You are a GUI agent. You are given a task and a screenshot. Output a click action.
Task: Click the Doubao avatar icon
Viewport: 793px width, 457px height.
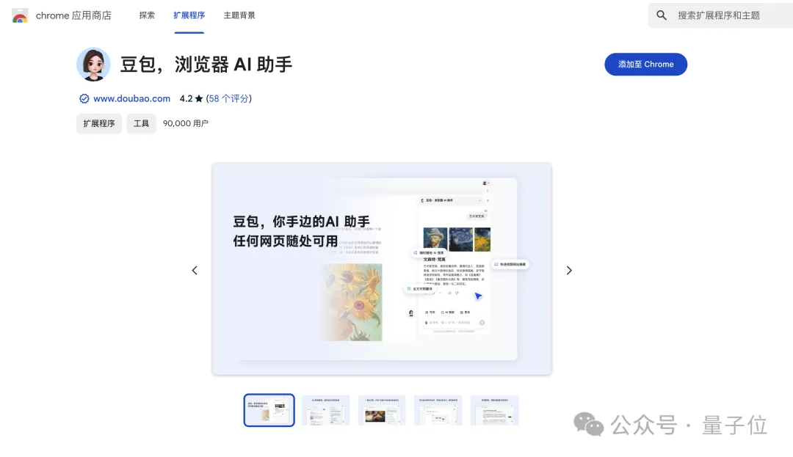click(x=93, y=64)
